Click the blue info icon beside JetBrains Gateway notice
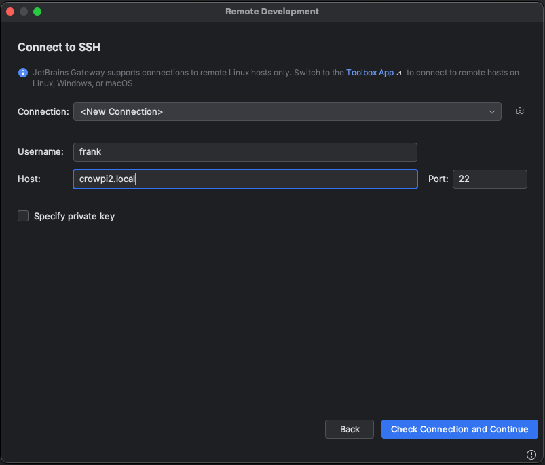The height and width of the screenshot is (465, 545). pyautogui.click(x=23, y=73)
